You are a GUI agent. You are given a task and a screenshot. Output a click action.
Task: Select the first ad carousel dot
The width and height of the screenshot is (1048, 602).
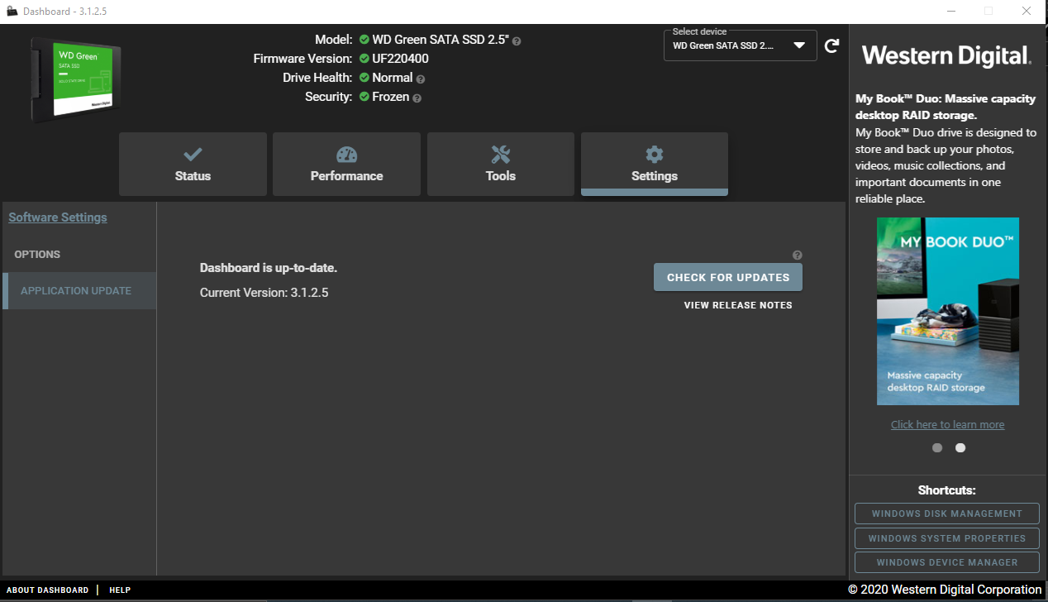point(937,447)
